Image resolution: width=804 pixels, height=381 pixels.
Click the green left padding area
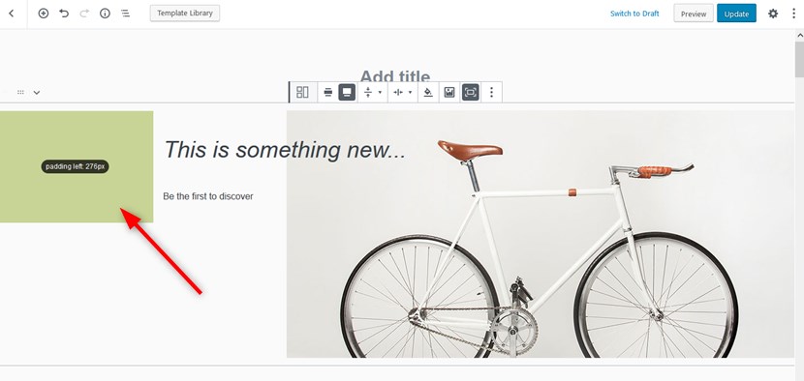pos(77,167)
